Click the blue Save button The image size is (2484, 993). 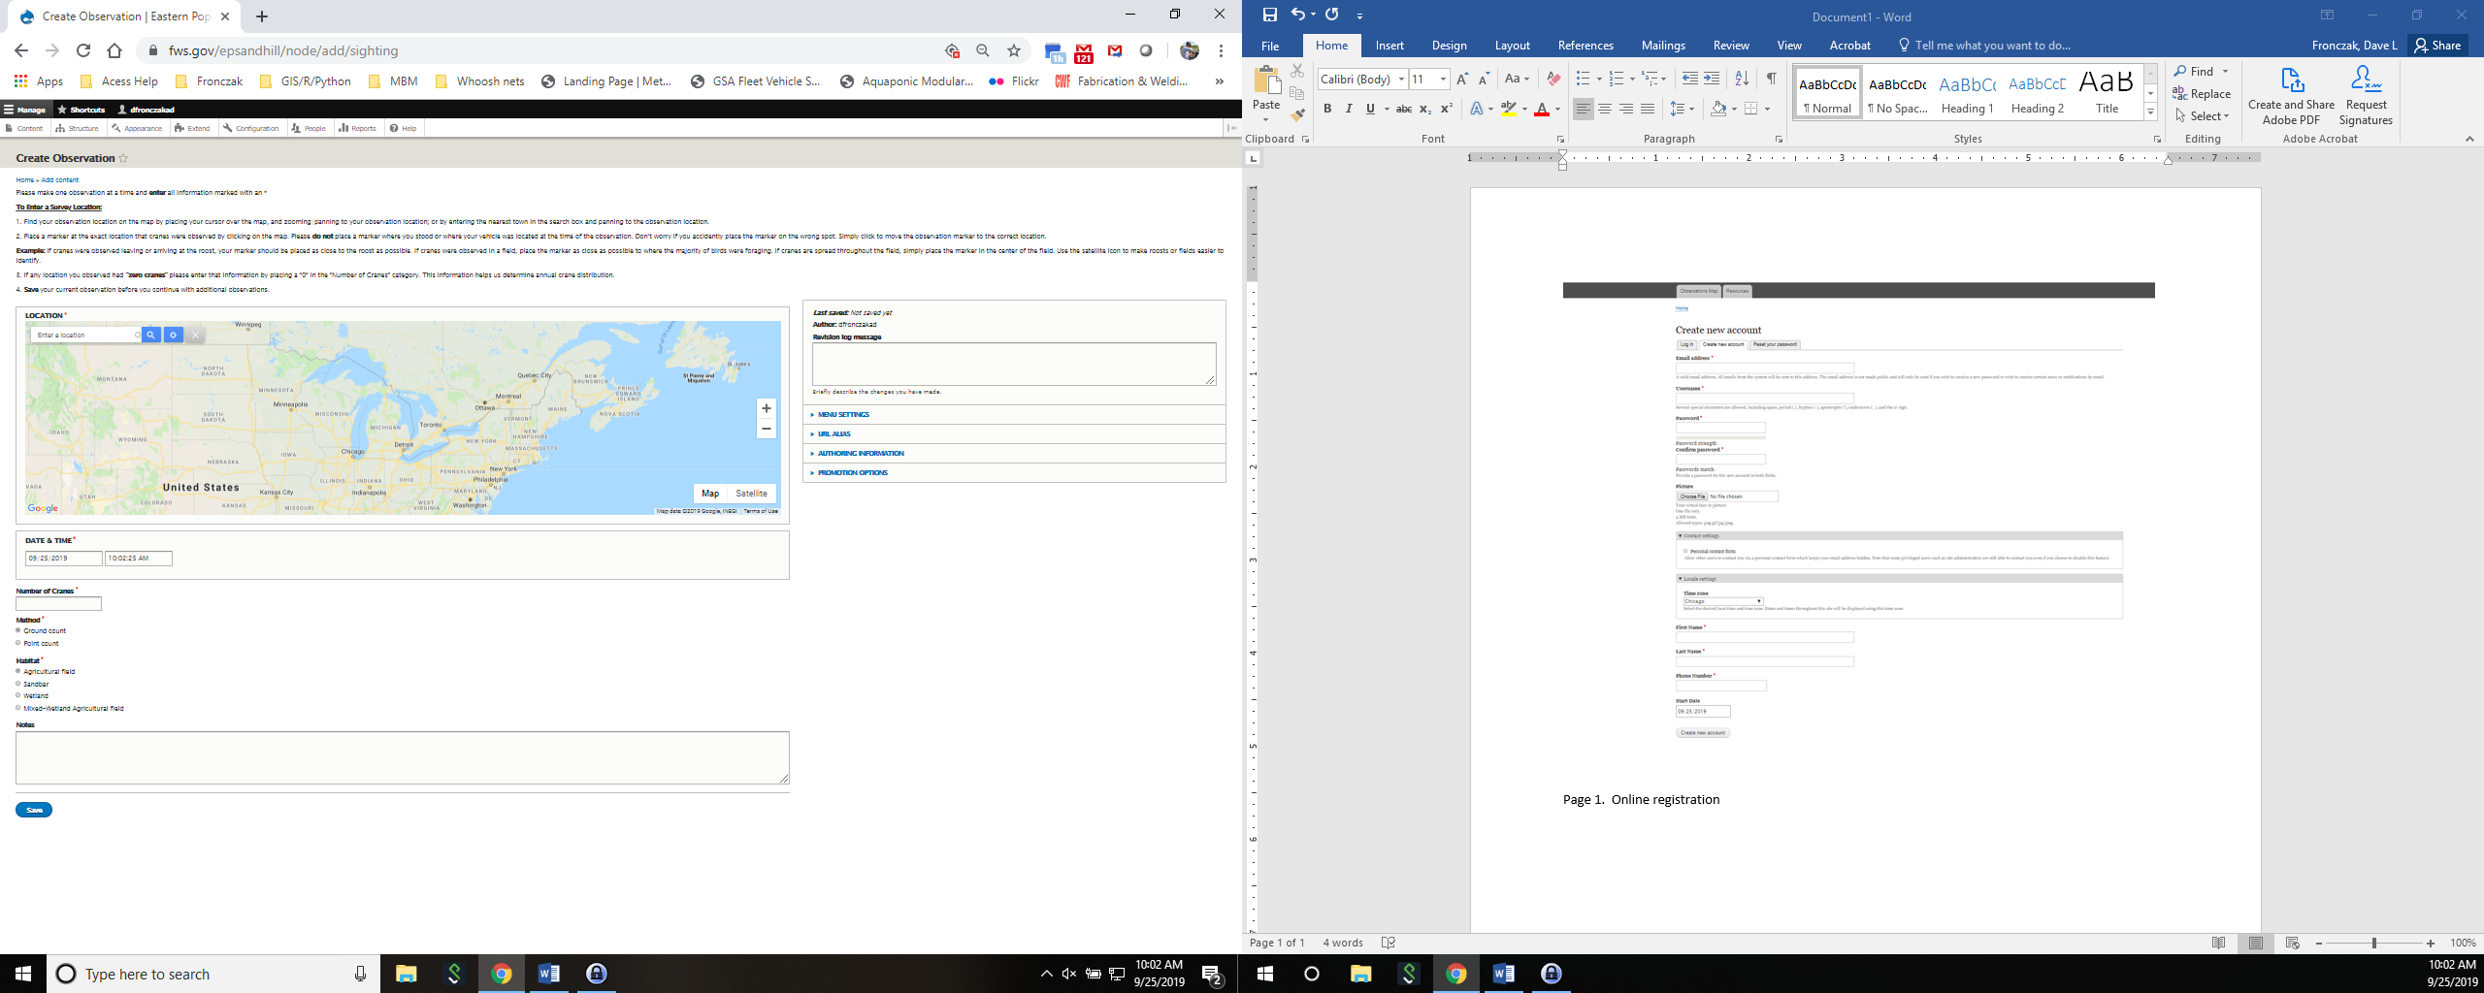click(34, 810)
